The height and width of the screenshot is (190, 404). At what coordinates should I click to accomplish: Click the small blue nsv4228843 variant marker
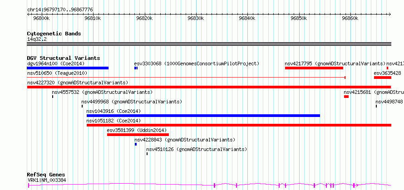click(x=136, y=144)
